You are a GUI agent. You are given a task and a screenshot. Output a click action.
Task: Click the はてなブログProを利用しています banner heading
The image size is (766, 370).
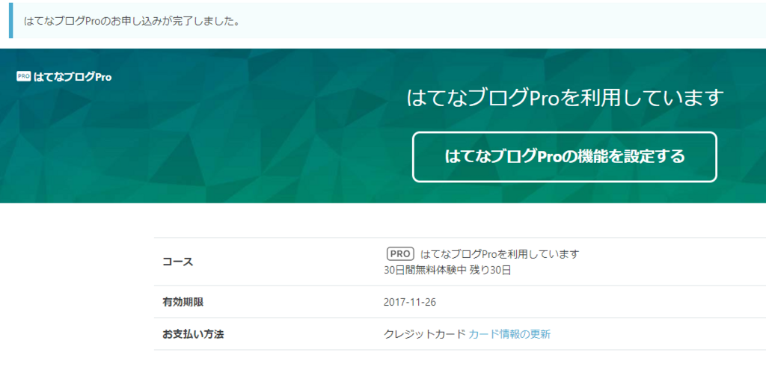[564, 98]
